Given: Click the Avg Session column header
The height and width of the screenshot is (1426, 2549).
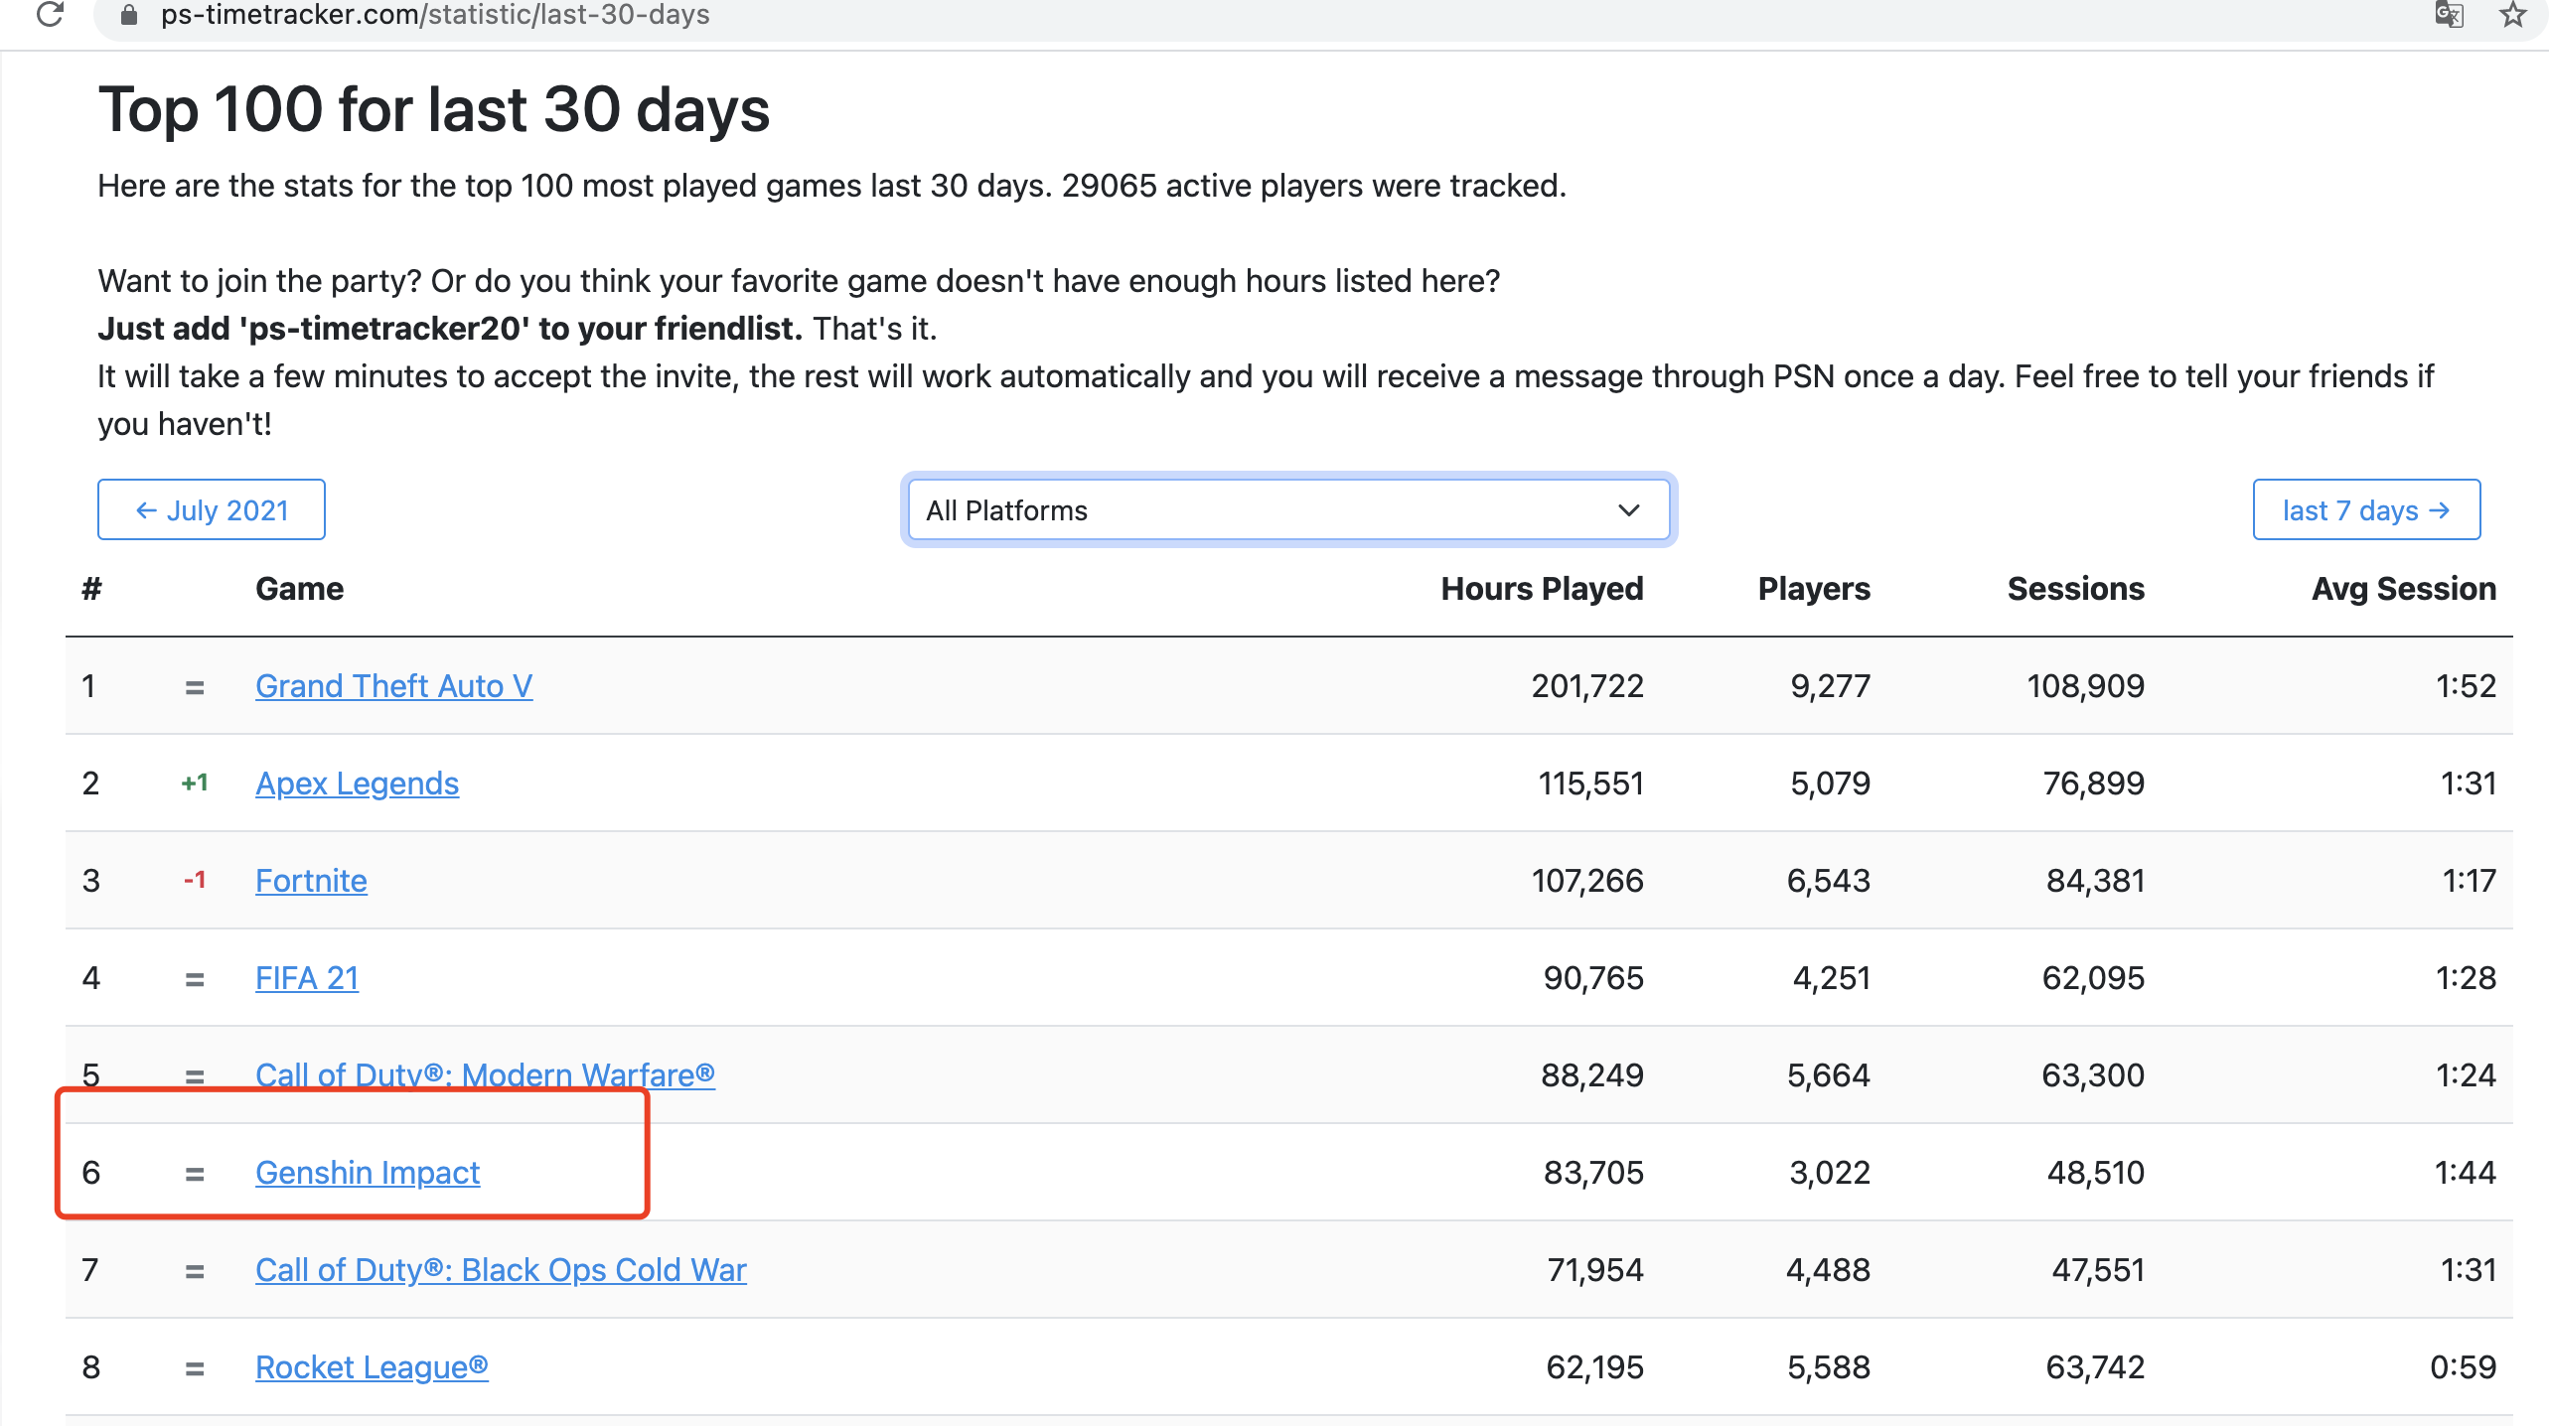Looking at the screenshot, I should tap(2404, 589).
